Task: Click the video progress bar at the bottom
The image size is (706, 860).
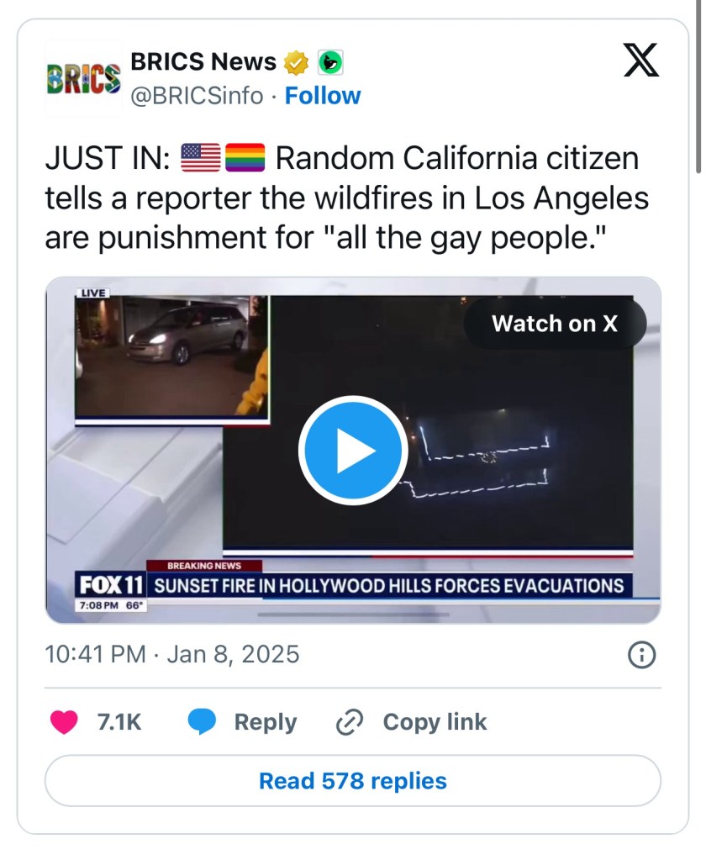Action: [x=353, y=615]
